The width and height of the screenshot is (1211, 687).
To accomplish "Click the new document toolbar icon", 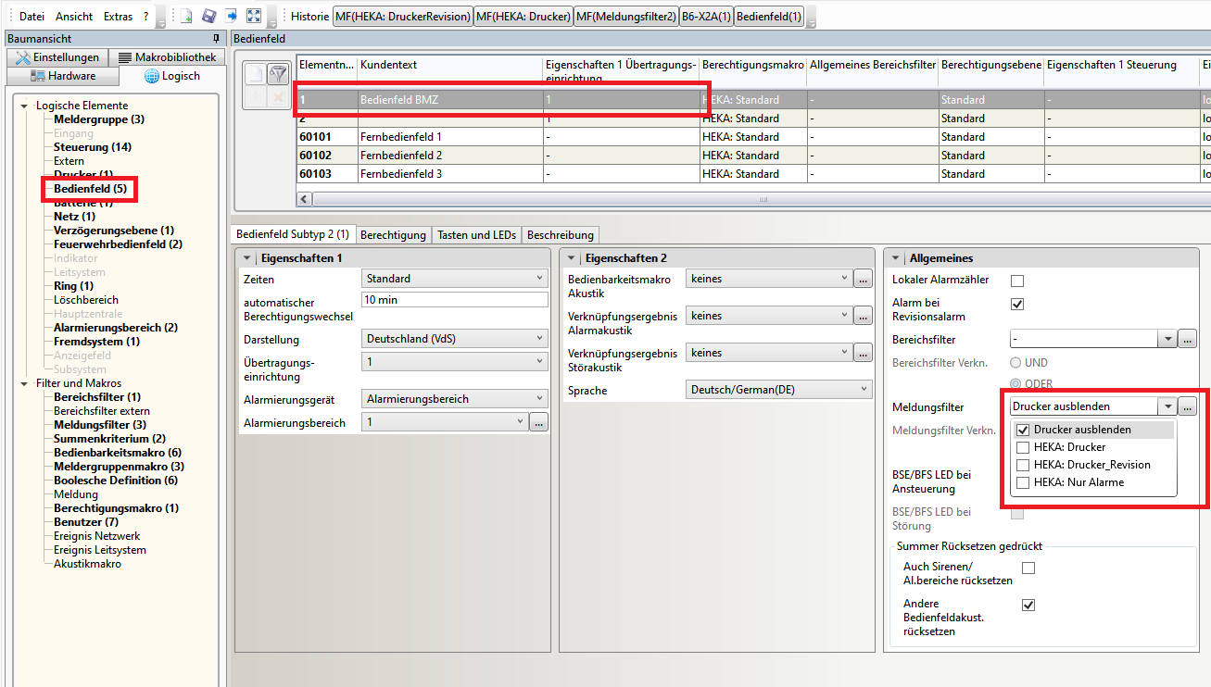I will [x=185, y=16].
